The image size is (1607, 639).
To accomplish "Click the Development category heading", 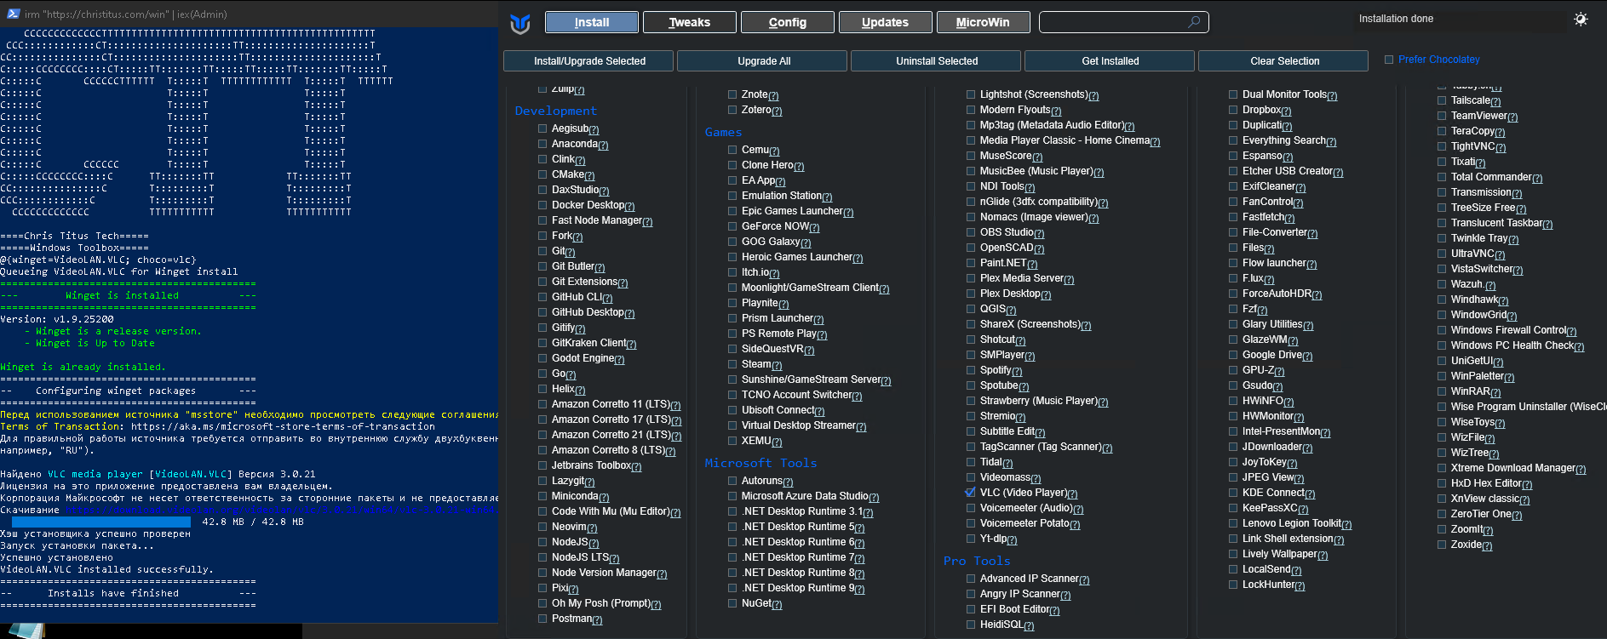I will (556, 111).
